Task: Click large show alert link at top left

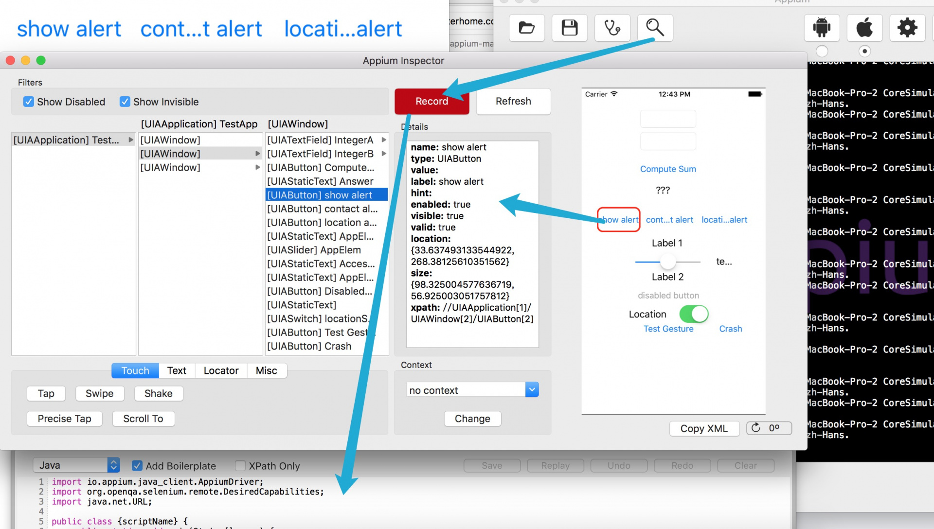Action: [69, 29]
